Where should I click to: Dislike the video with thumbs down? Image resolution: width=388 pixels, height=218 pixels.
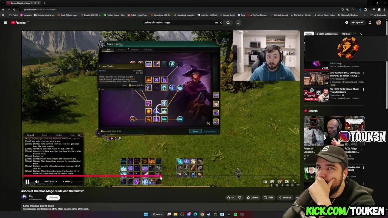(x=239, y=198)
